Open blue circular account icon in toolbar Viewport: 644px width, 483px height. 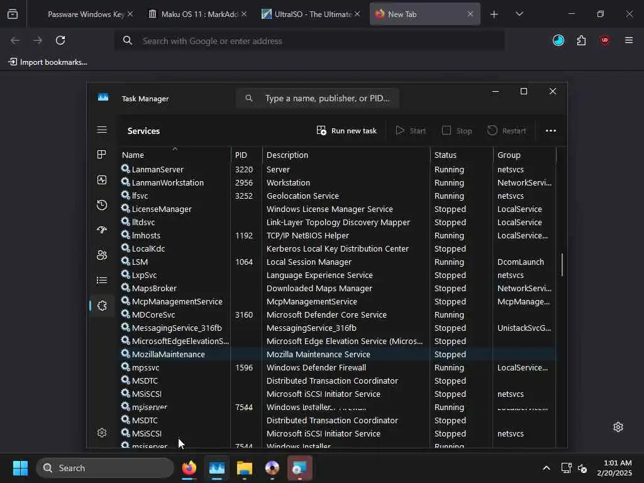pos(558,40)
